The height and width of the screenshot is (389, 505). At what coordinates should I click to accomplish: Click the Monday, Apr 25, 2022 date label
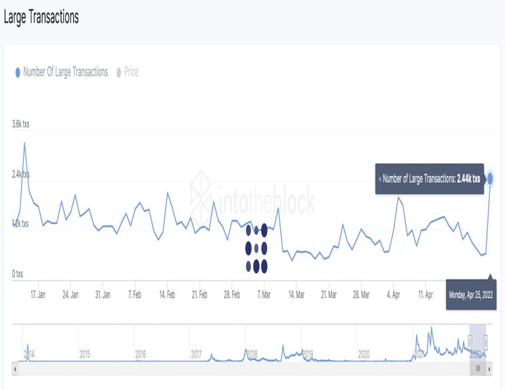pyautogui.click(x=471, y=295)
